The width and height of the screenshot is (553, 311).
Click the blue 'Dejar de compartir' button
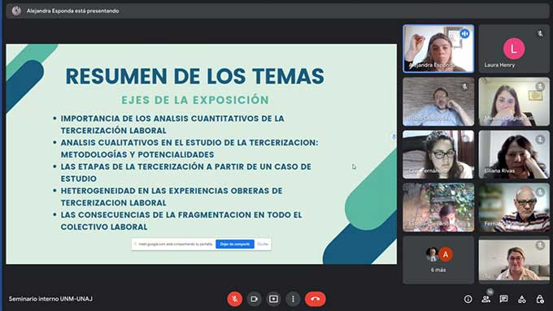[235, 244]
